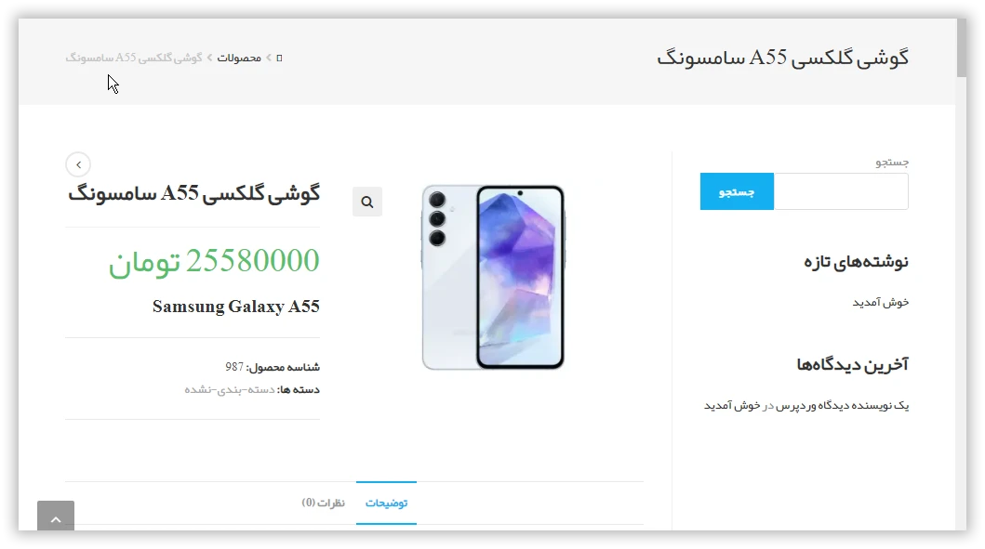Click the magnifier zoom icon on product image
Viewport: 985px width, 549px height.
[366, 202]
